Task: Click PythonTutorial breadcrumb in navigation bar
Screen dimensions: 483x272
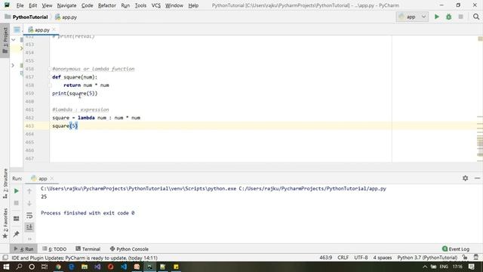Action: 26,17
